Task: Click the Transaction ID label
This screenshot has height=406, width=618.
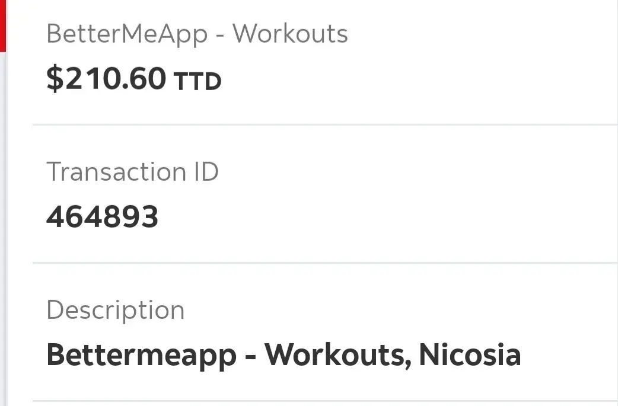Action: [132, 172]
